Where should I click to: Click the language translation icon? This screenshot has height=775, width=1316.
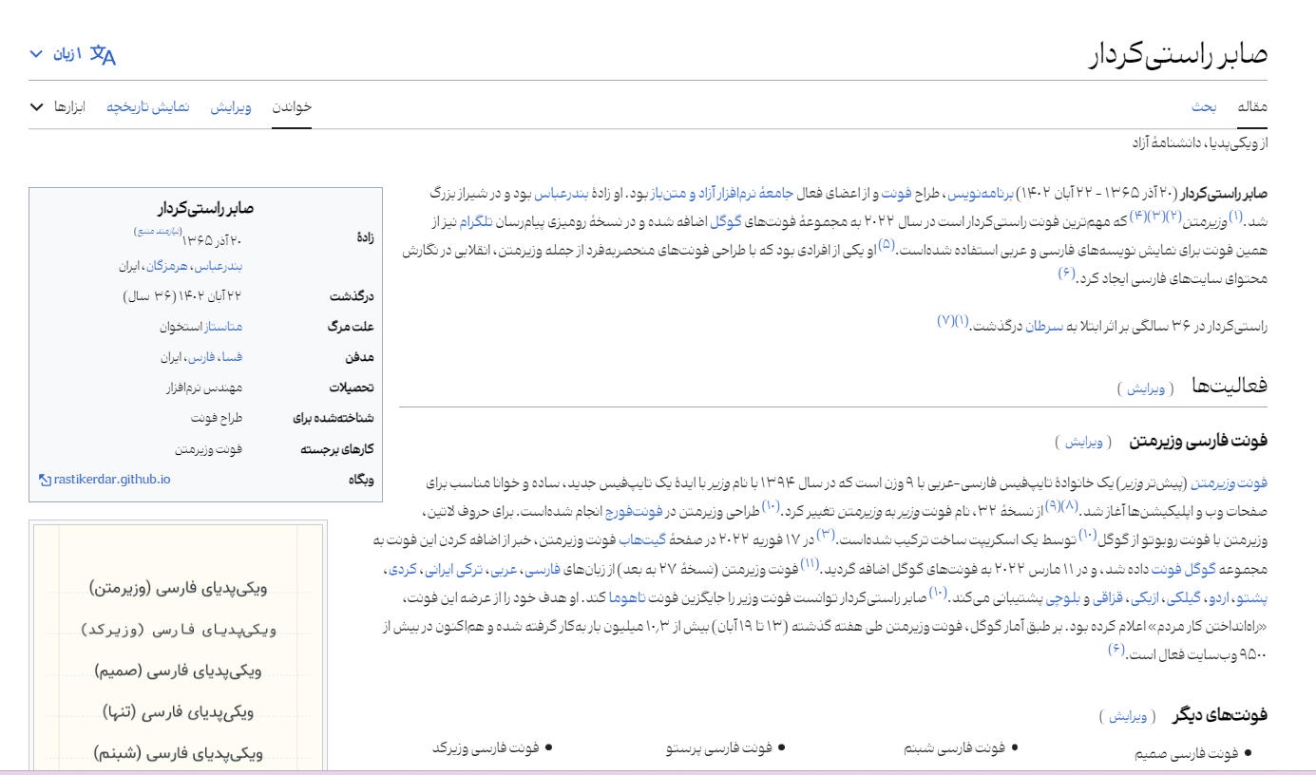point(103,55)
